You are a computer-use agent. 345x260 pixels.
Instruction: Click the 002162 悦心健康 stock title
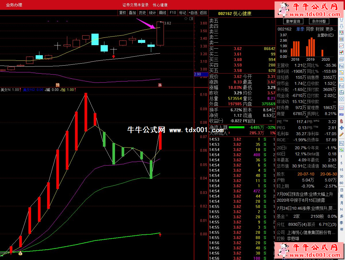point(235,14)
